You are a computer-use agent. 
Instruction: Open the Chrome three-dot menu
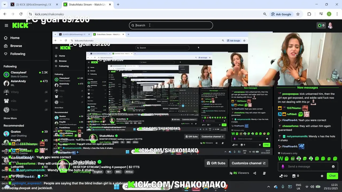(x=337, y=14)
